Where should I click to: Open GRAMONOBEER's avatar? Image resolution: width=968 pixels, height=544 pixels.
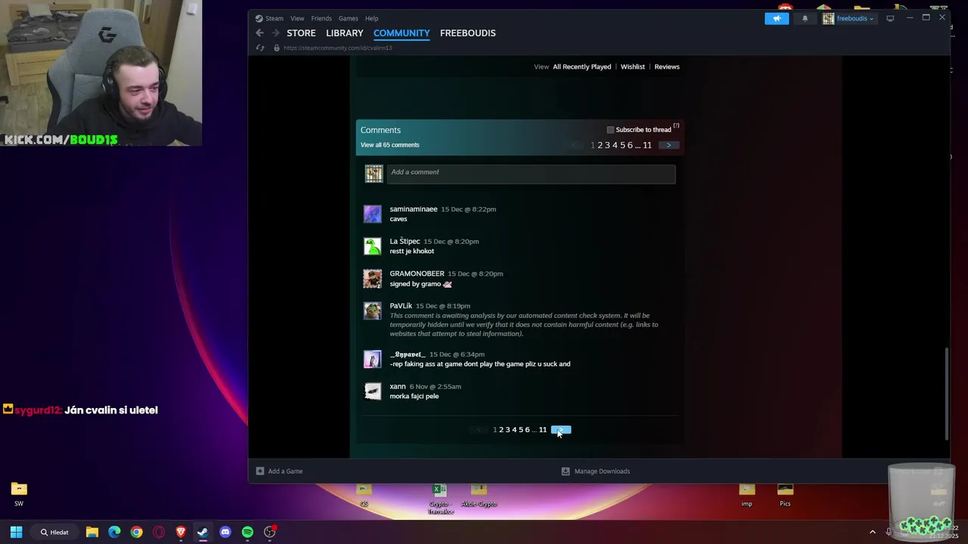(x=373, y=279)
